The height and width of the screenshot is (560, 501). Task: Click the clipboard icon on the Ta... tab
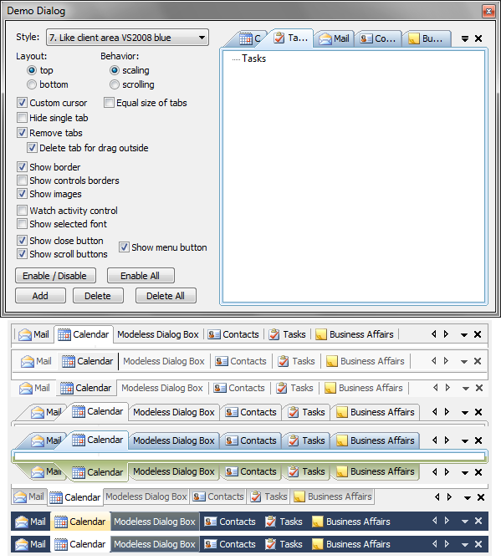[x=279, y=38]
